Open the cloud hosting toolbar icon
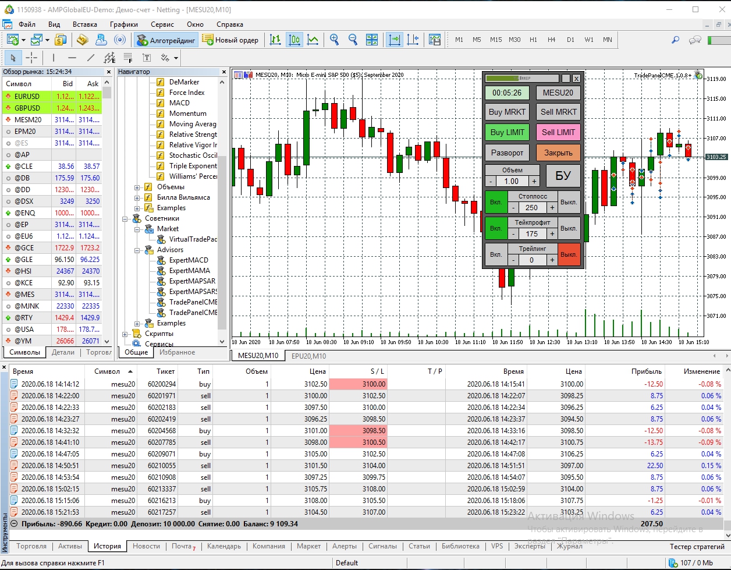 pos(101,40)
